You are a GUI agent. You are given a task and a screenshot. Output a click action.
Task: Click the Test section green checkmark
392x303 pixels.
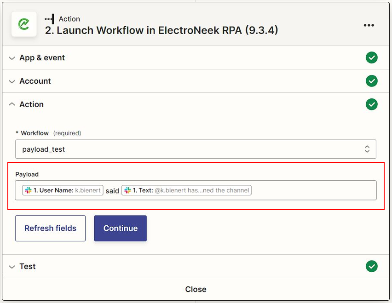[x=371, y=266]
